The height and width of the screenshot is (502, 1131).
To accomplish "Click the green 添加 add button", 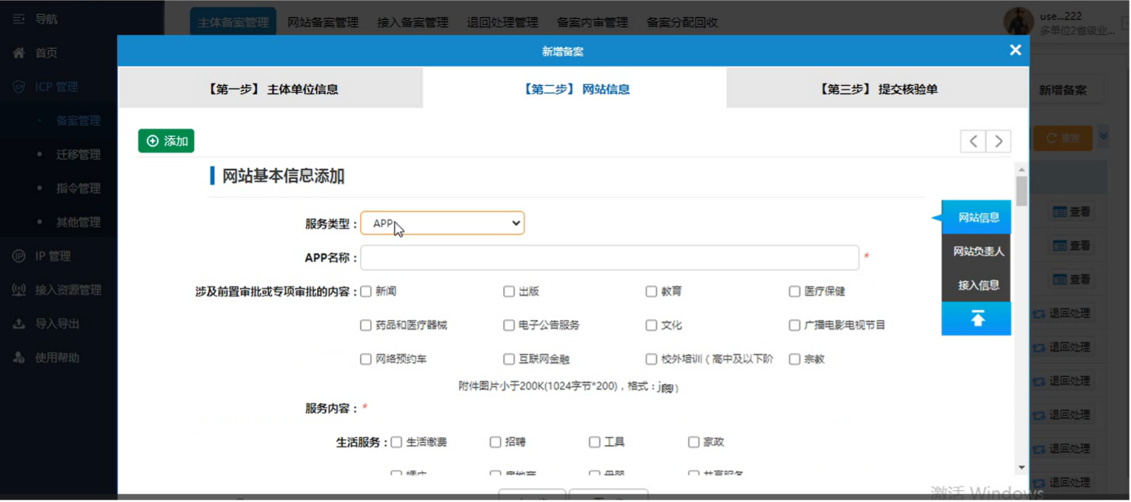I will (166, 141).
